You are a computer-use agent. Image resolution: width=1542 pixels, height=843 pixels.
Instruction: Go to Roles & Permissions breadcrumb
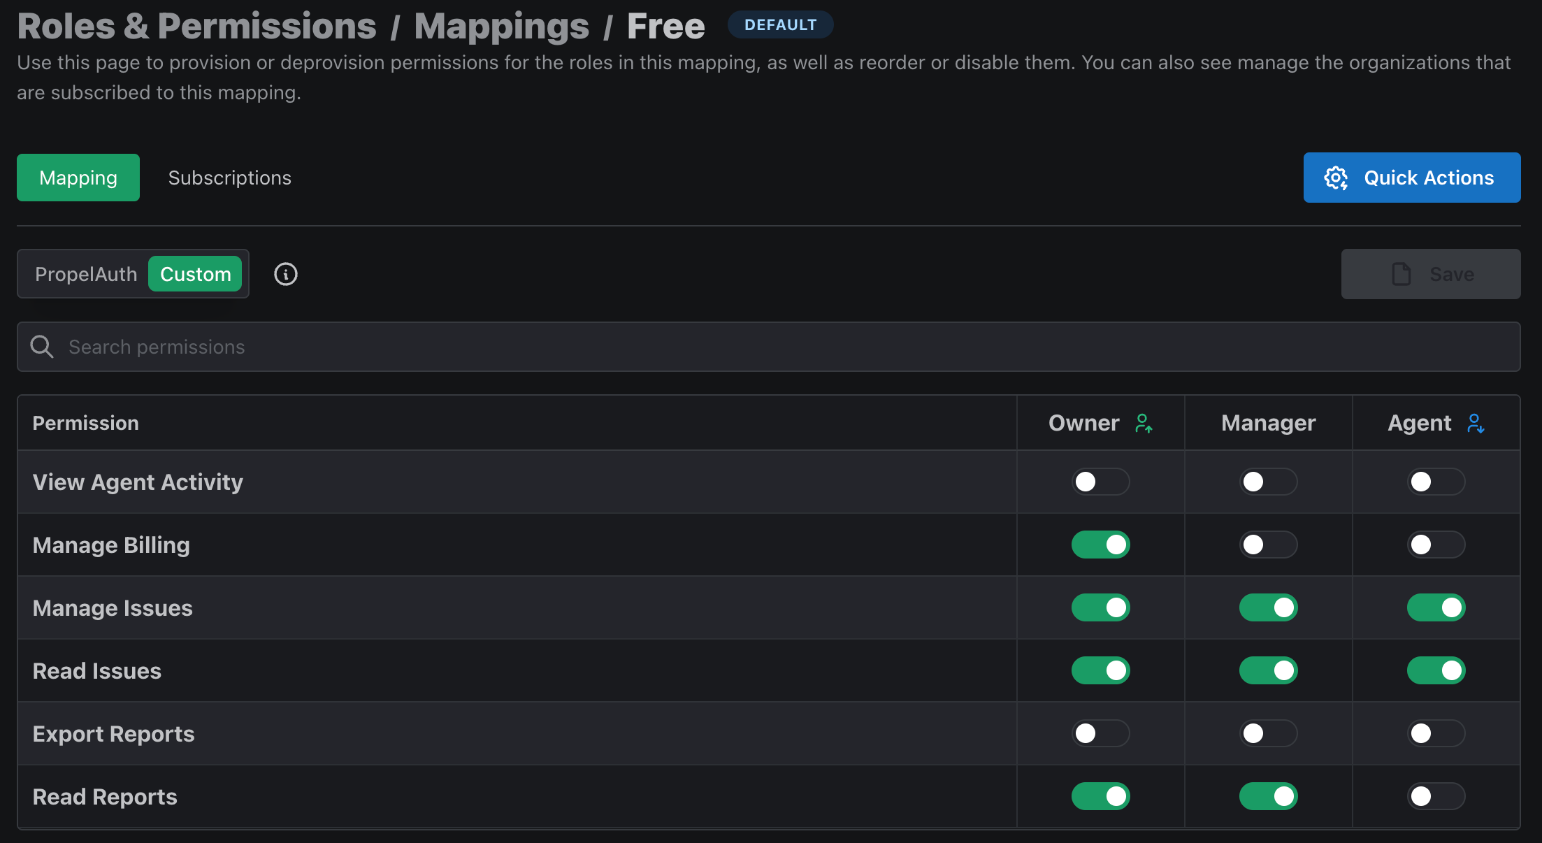pos(196,26)
